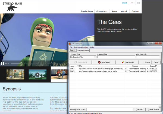Image resolution: width=163 pixels, height=114 pixels.
Task: Switch to the General Options tab
Action: tap(83, 51)
